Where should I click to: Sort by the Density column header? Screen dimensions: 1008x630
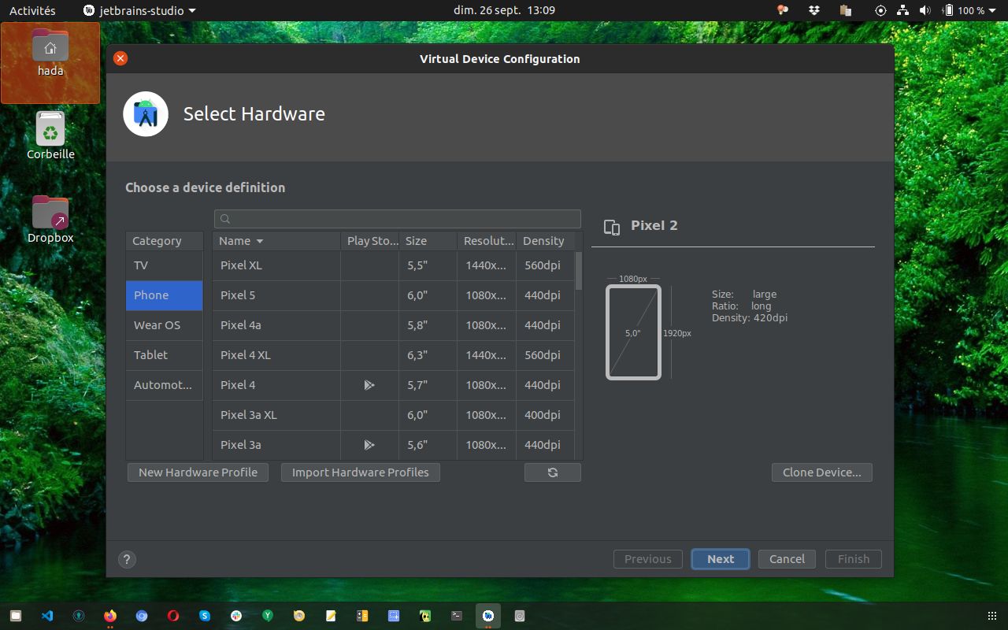(546, 241)
